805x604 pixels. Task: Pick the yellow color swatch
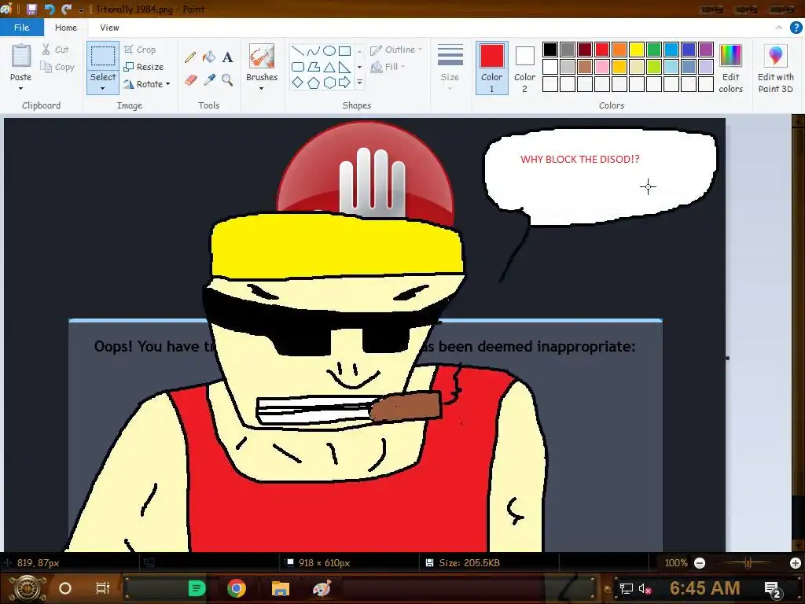click(x=637, y=50)
